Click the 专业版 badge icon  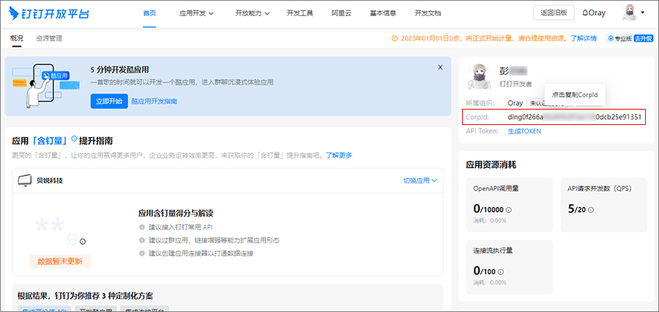coord(611,38)
